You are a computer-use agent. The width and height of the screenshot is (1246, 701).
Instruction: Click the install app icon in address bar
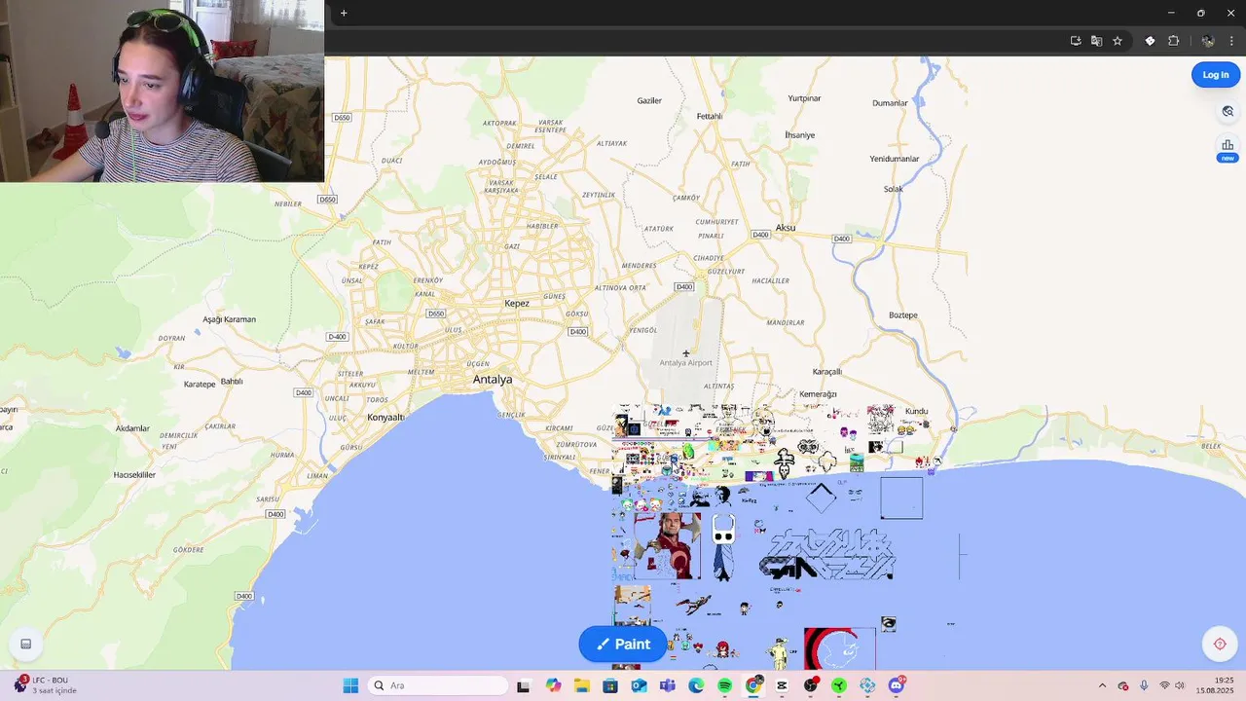1076,41
